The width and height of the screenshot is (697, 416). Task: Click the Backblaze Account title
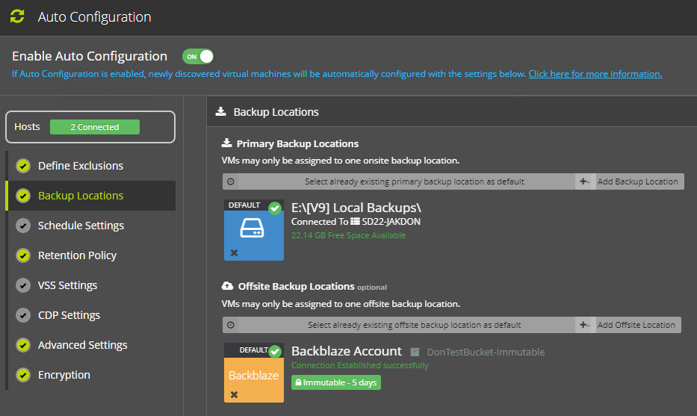[347, 351]
